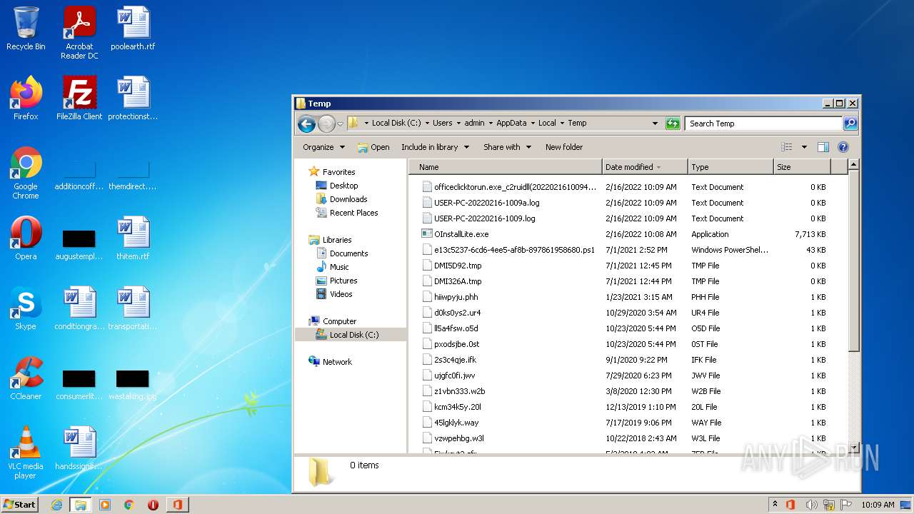Image resolution: width=914 pixels, height=514 pixels.
Task: Toggle the preview pane icon
Action: (823, 147)
